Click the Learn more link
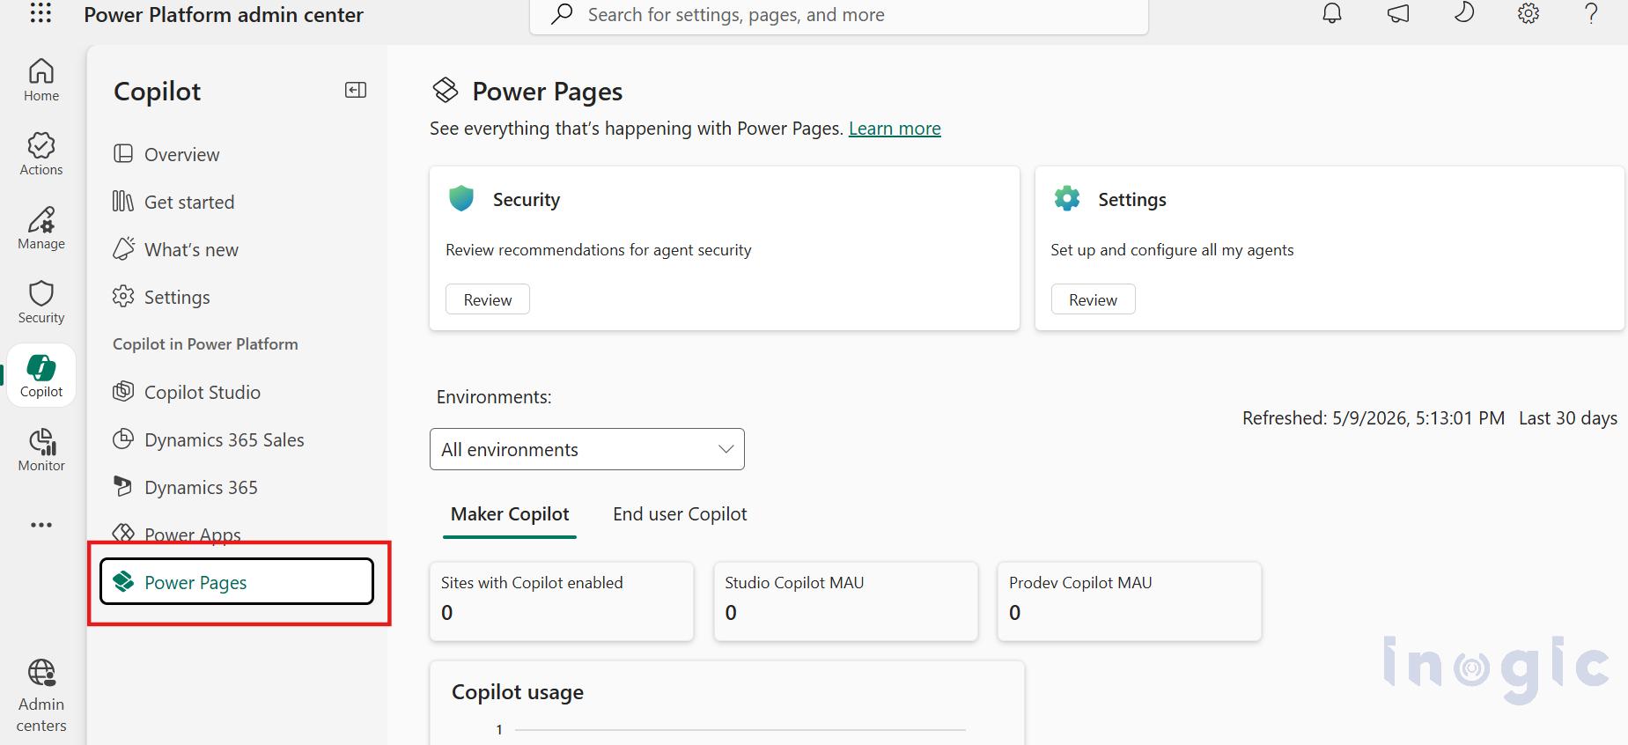1628x745 pixels. point(895,129)
